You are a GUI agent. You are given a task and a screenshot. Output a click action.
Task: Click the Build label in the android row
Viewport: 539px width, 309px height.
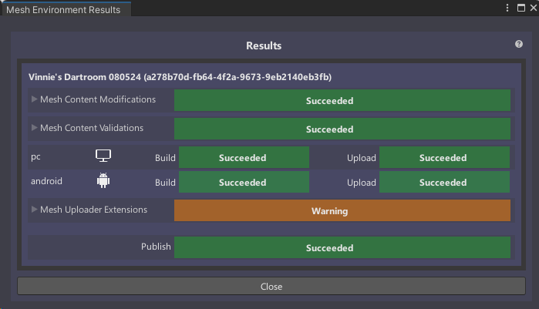coord(165,183)
